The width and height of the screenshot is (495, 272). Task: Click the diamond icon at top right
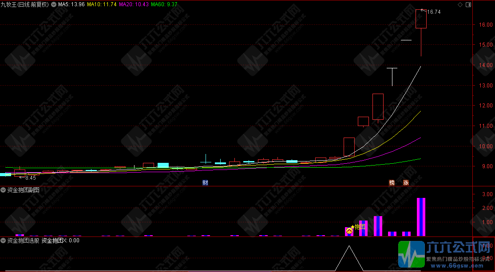coord(459,4)
